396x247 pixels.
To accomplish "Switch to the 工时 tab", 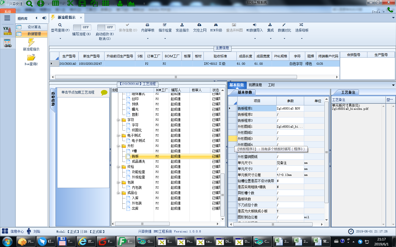I will pyautogui.click(x=271, y=85).
